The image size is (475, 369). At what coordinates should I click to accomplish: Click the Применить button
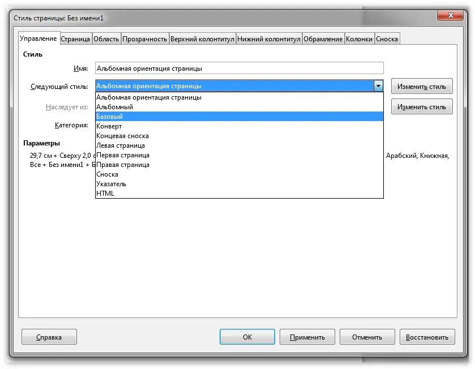[x=307, y=337]
